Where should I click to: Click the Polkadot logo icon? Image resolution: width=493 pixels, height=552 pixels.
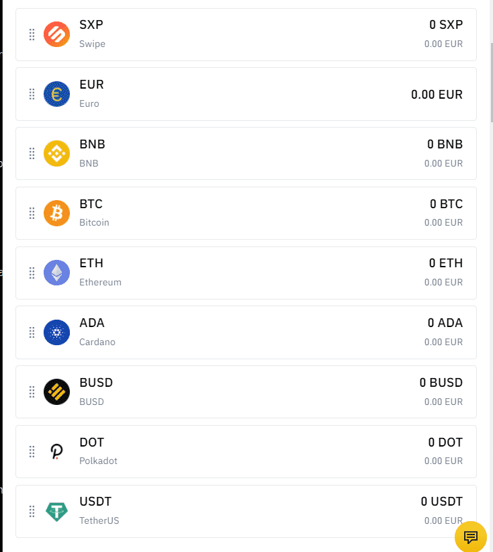pos(56,451)
